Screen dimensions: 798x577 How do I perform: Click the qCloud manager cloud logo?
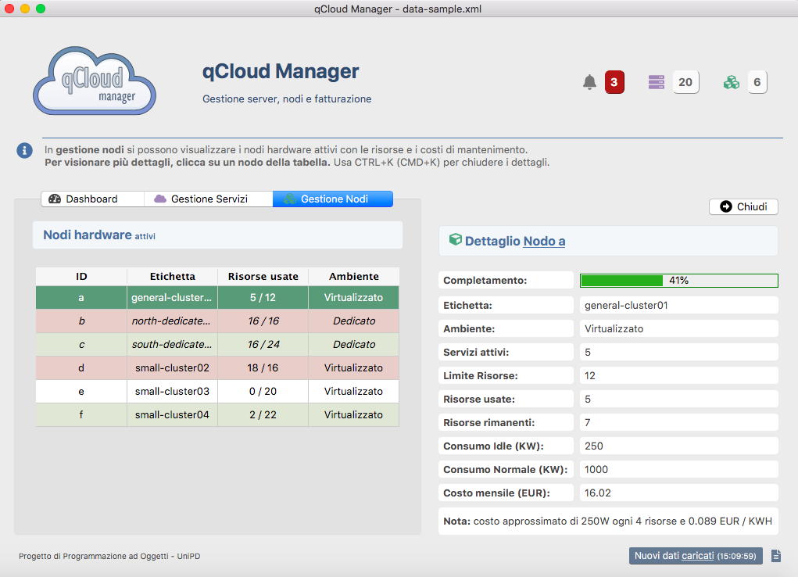click(x=95, y=81)
